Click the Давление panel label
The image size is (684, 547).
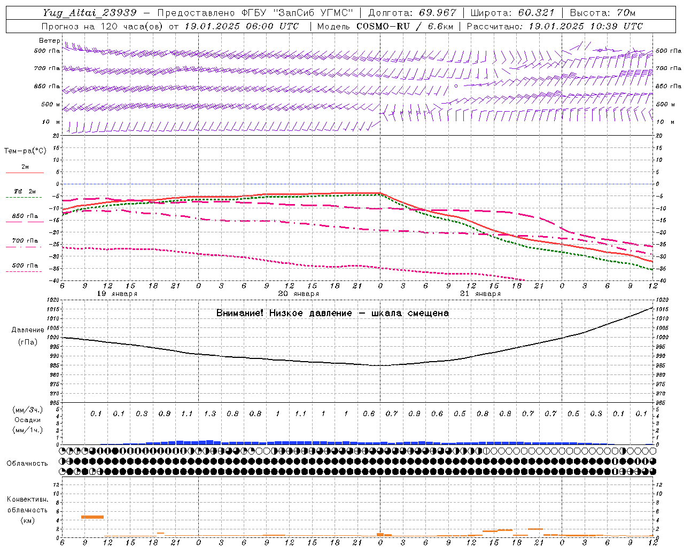click(28, 330)
